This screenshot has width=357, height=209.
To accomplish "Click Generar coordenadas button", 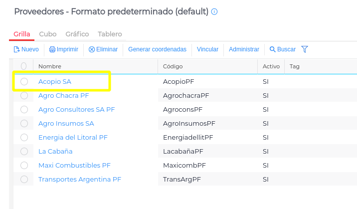I will 157,49.
